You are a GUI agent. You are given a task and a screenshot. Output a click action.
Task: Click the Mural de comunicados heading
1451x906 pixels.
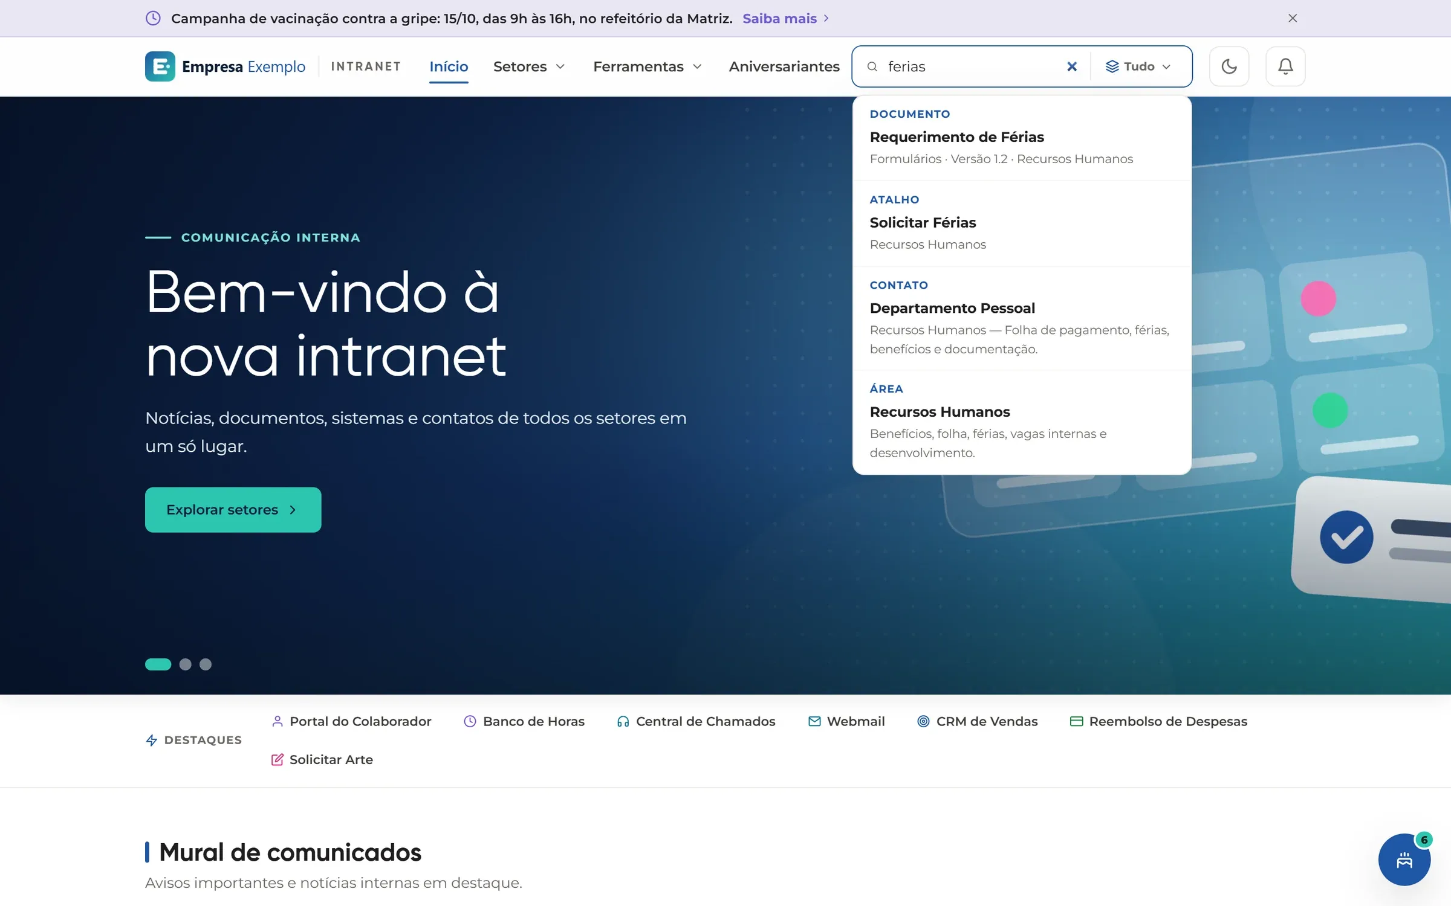[290, 852]
